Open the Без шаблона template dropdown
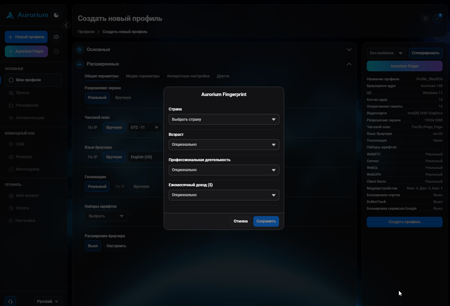 pyautogui.click(x=386, y=53)
